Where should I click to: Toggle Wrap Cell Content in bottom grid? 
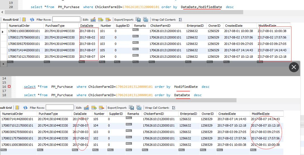pyautogui.click(x=174, y=108)
